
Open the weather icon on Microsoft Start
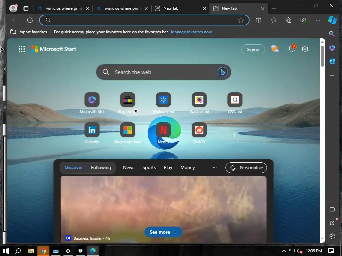(275, 49)
